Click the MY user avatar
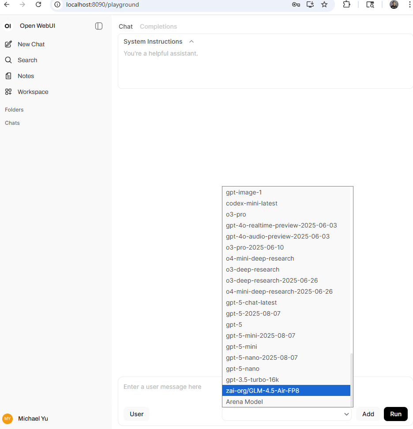Image resolution: width=413 pixels, height=429 pixels. coord(8,418)
